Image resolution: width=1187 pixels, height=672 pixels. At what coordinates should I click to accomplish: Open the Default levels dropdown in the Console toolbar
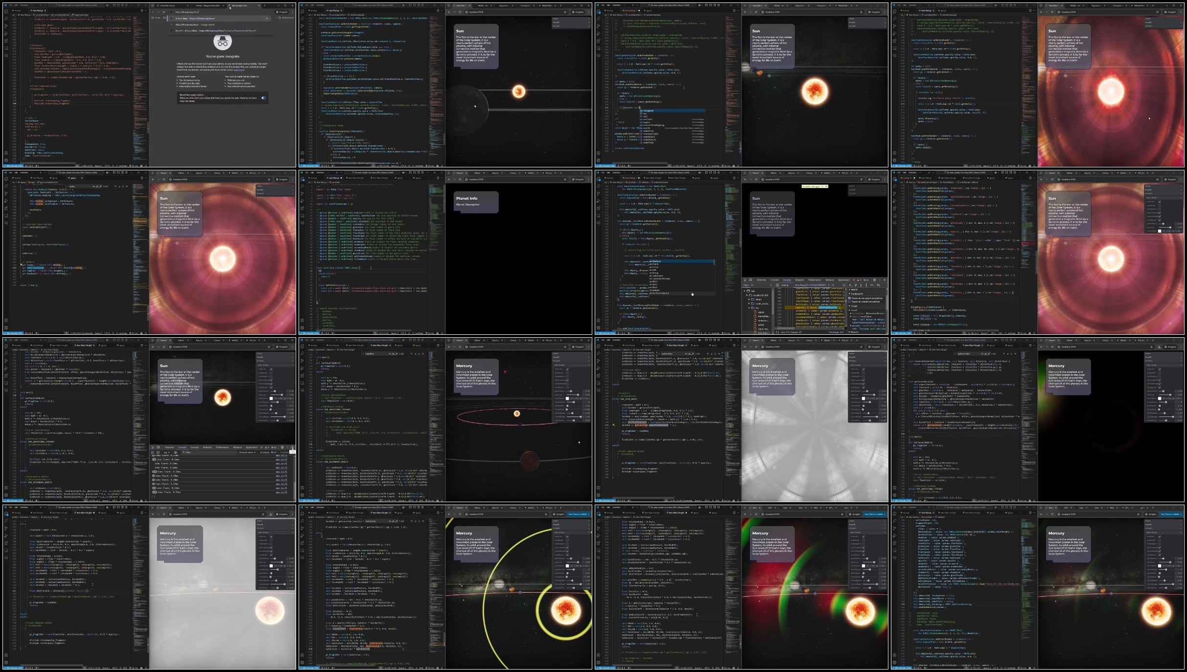248,453
